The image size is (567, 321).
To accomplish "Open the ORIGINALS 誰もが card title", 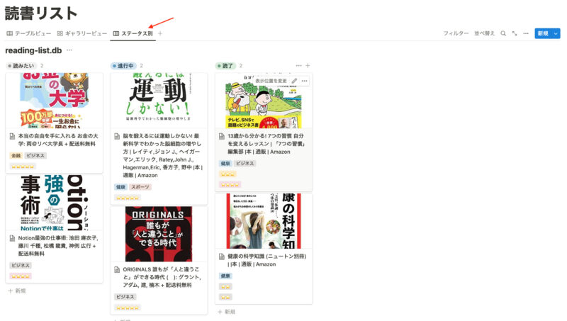I will (162, 277).
